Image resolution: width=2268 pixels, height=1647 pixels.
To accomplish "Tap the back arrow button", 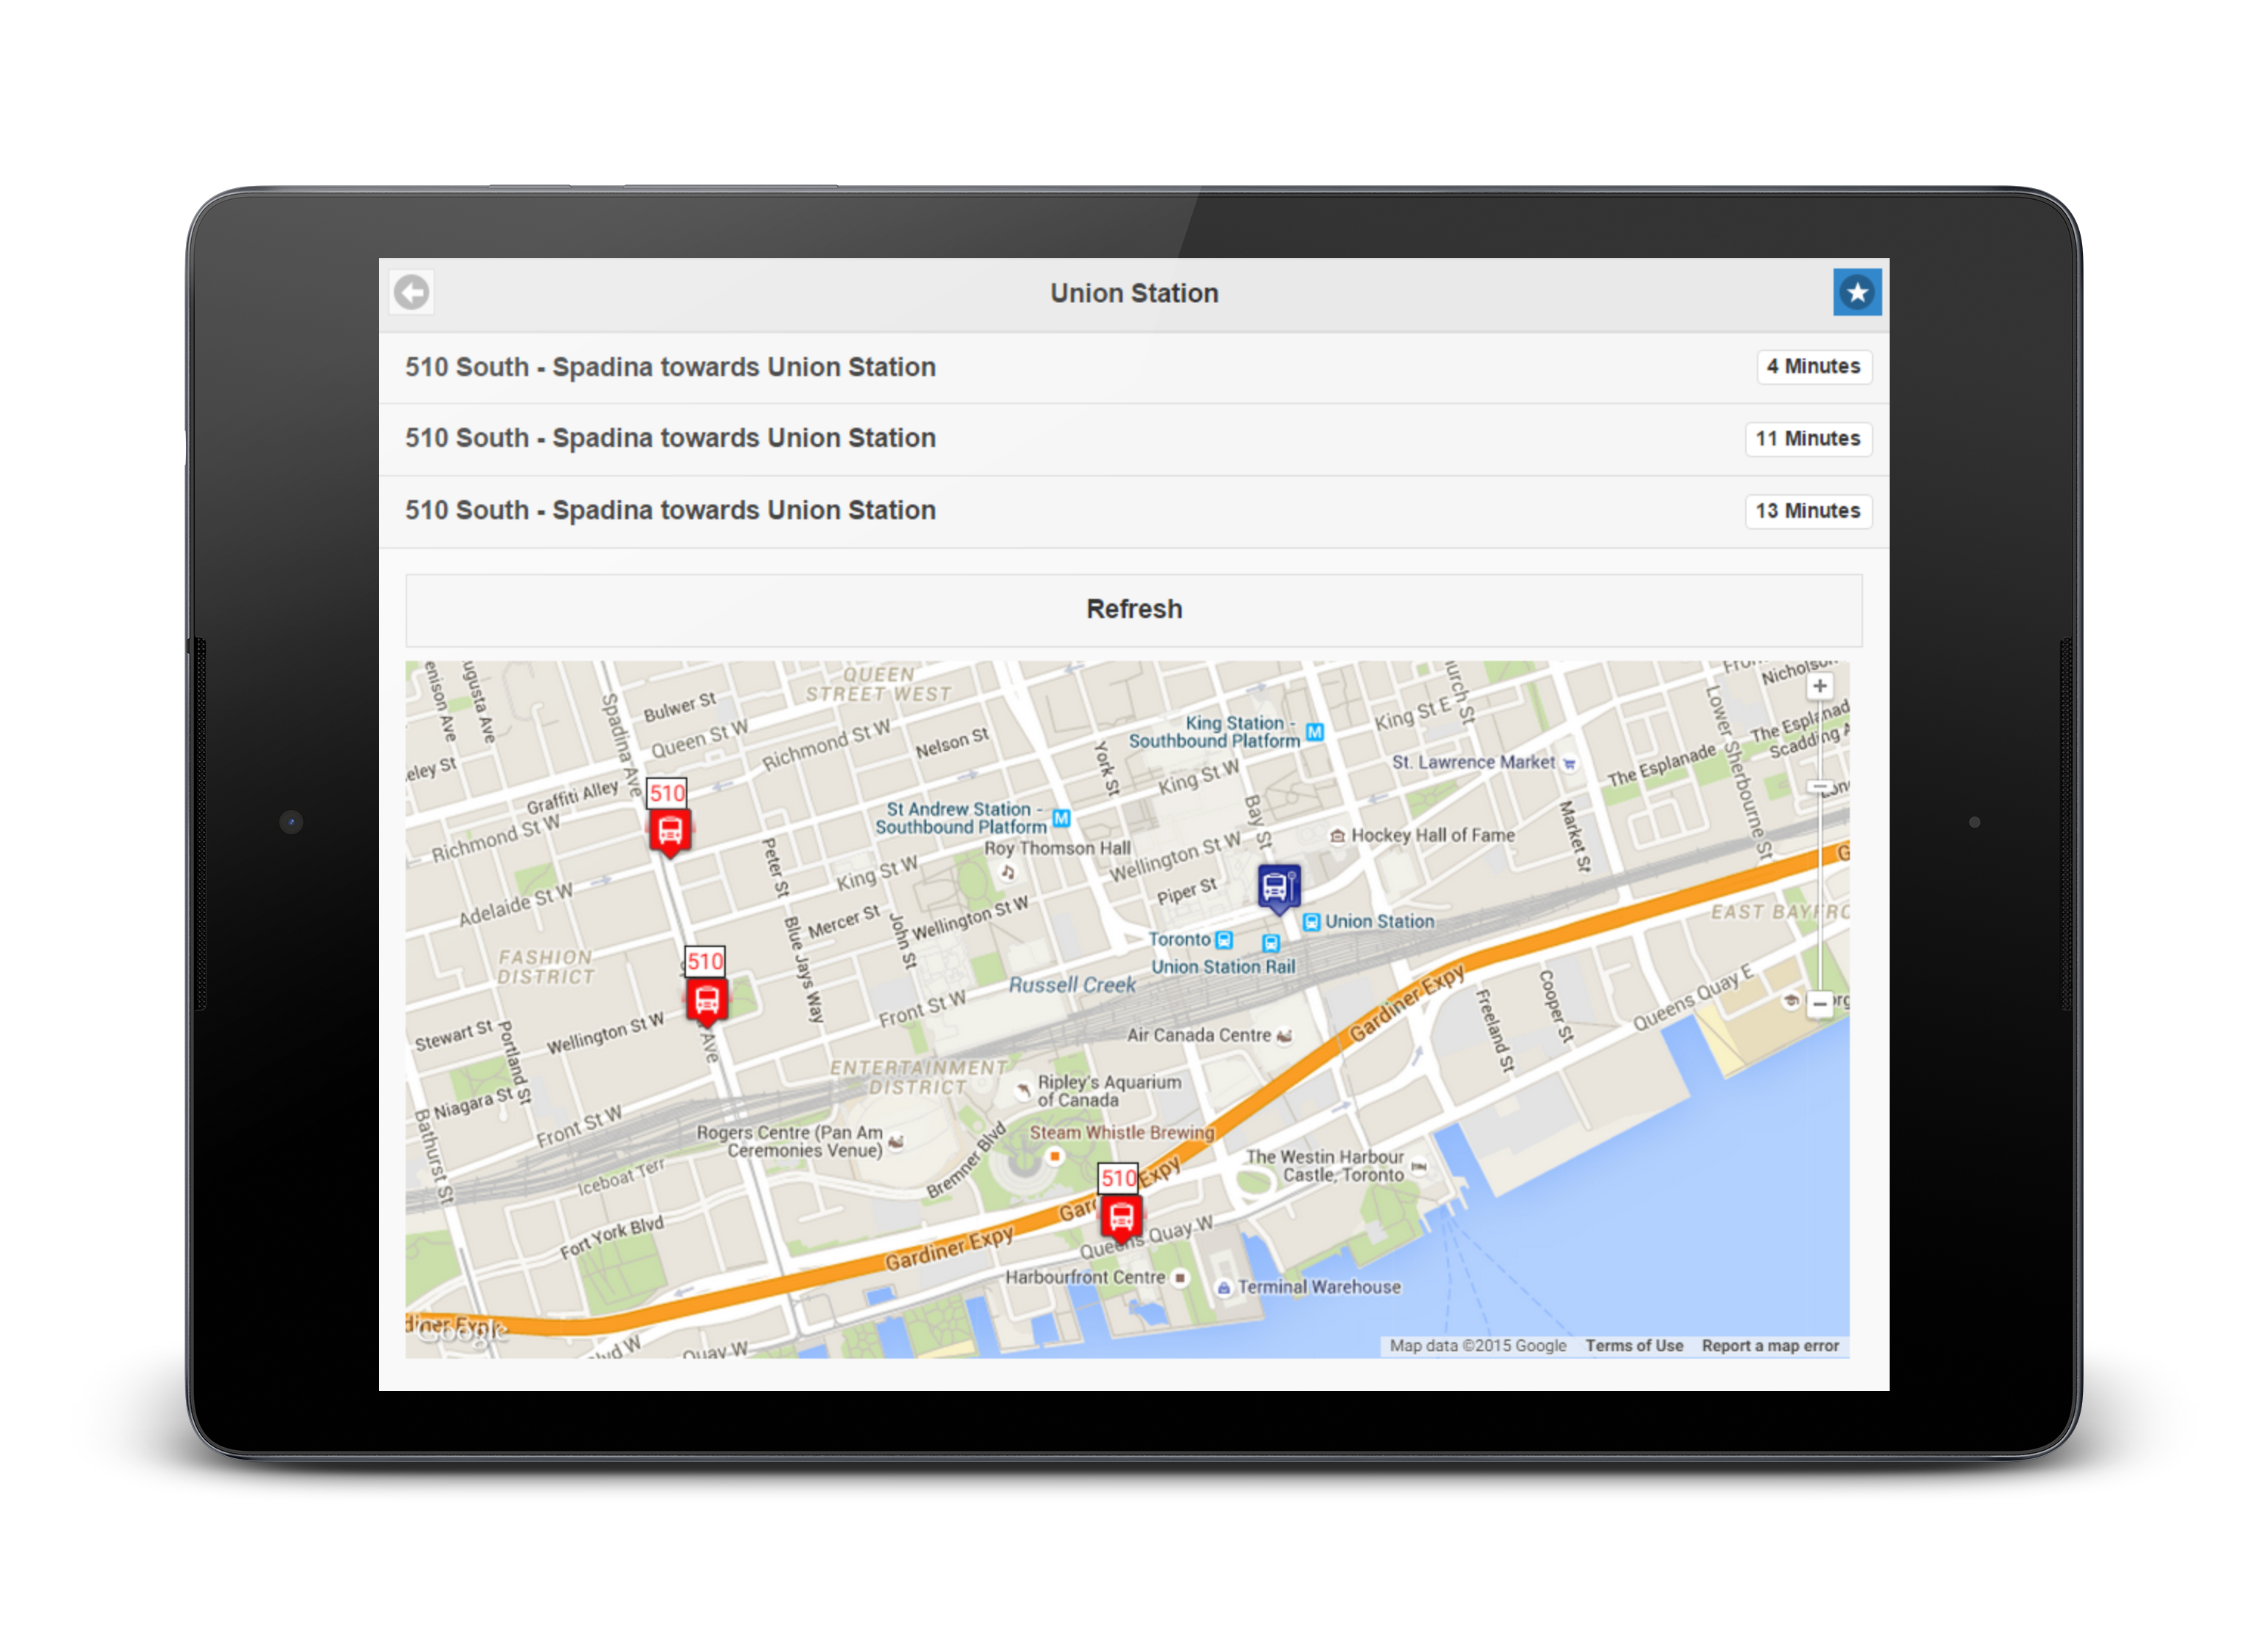I will [x=412, y=293].
